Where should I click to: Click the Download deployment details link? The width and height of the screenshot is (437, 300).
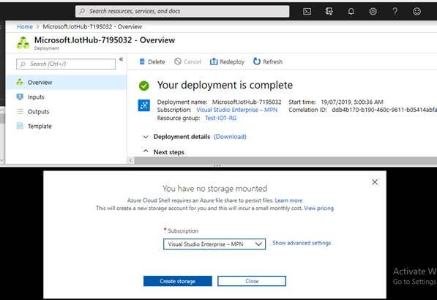tap(230, 137)
